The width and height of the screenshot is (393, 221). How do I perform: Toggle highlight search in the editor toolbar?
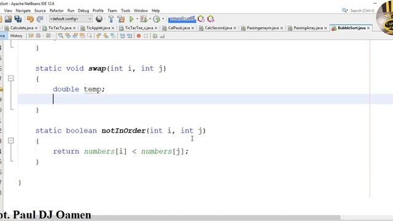pos(82,36)
